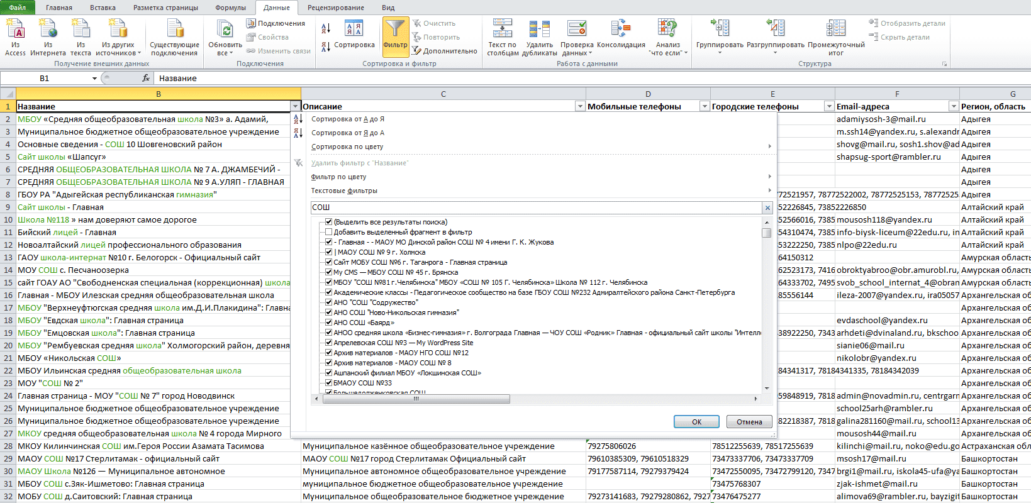Click Group (Группировать) rows
The width and height of the screenshot is (1031, 503).
[720, 38]
